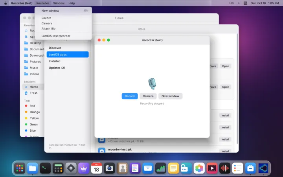Click the Sun Oct 18 clock in menu bar
Screen dimensions: 283x177
(x=265, y=3)
